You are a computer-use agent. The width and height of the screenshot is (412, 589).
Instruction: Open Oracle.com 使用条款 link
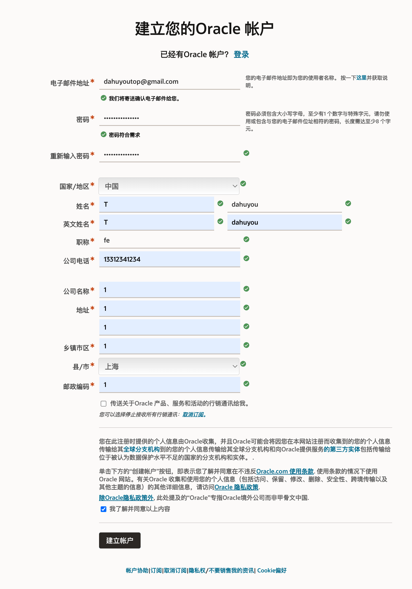tap(285, 471)
